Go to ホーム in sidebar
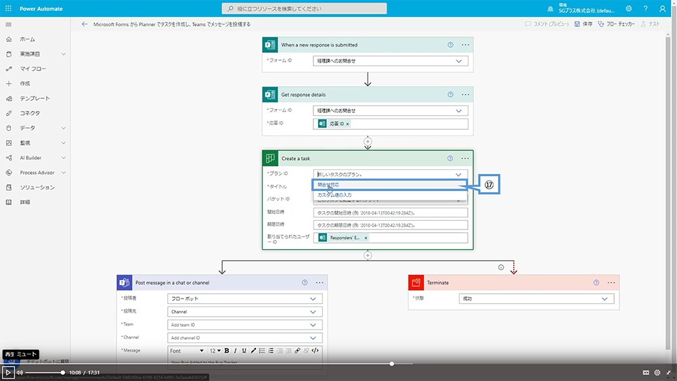This screenshot has width=677, height=381. [x=27, y=39]
